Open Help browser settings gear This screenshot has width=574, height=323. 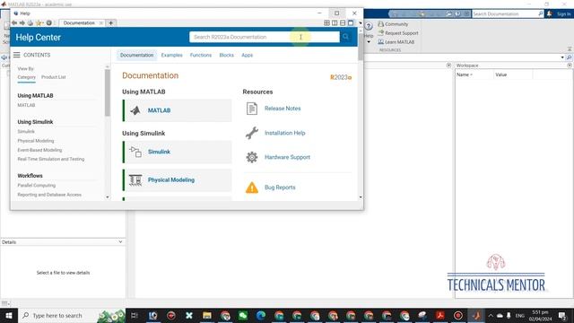(48, 23)
